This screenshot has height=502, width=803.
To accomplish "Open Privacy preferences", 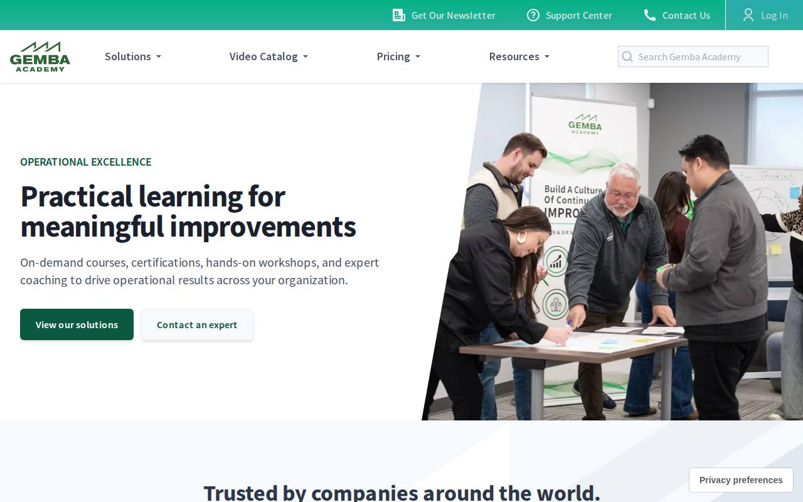I will click(x=741, y=480).
